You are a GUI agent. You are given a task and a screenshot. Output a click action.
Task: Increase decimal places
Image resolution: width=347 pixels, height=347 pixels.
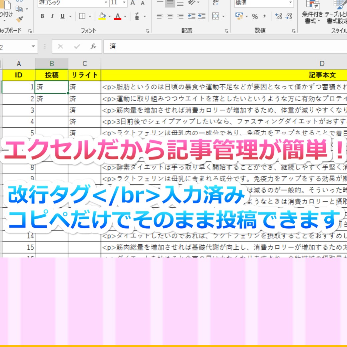pyautogui.click(x=279, y=16)
